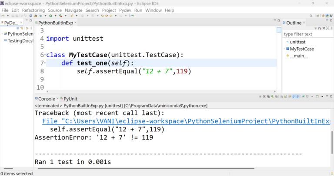Open the Back history dropdown arrow

click(116, 16)
